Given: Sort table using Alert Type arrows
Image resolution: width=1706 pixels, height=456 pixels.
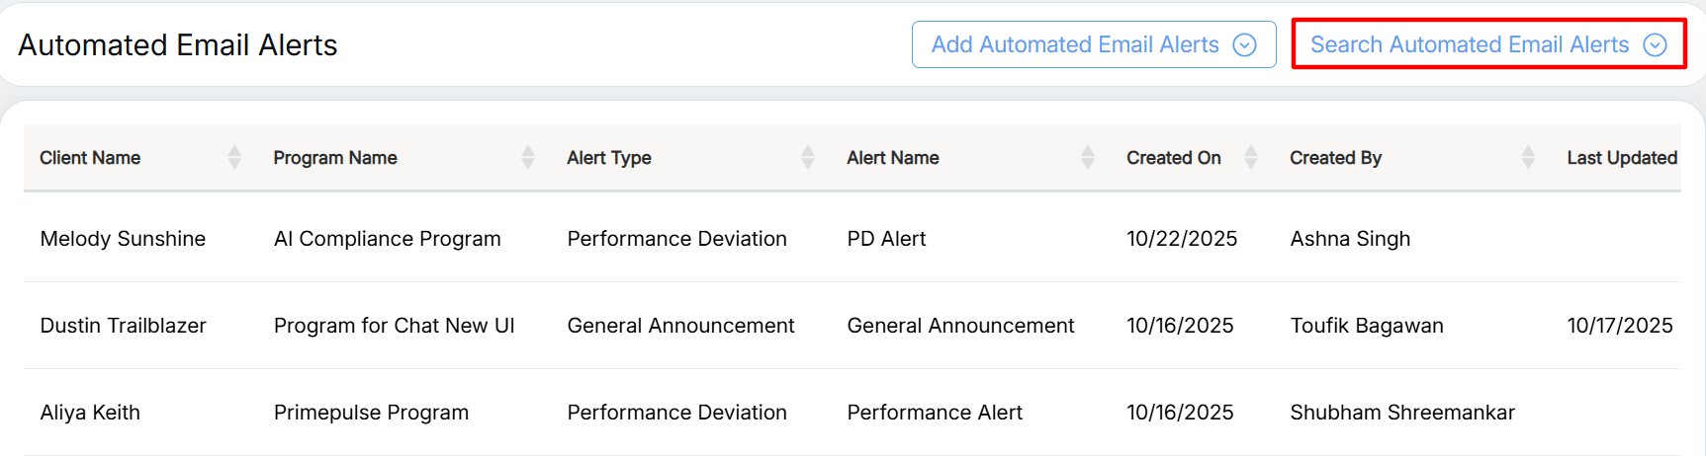Looking at the screenshot, I should pos(808,157).
